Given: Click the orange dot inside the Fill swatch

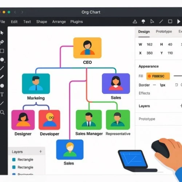Looking at the screenshot, I should pyautogui.click(x=149, y=76).
